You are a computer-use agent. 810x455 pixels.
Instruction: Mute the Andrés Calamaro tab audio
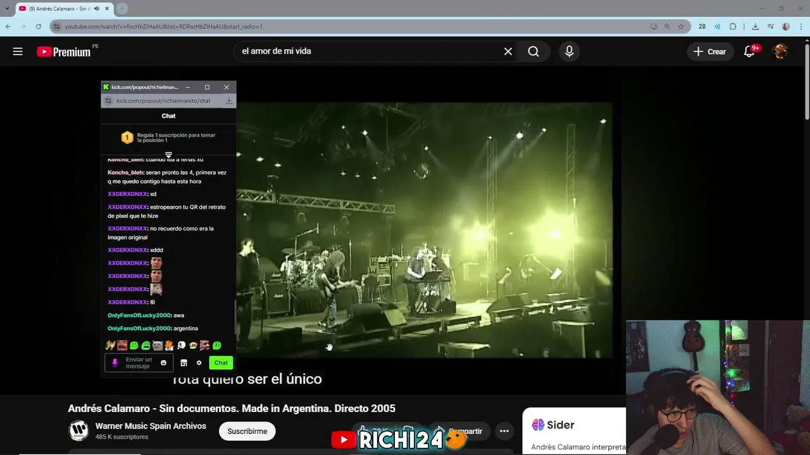[x=97, y=9]
